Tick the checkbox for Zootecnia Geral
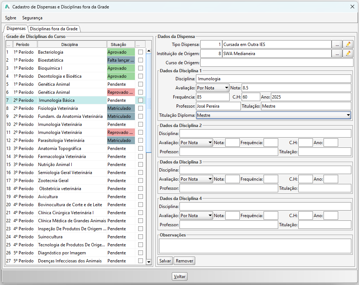Screen dimensions: 359x285 (141, 181)
